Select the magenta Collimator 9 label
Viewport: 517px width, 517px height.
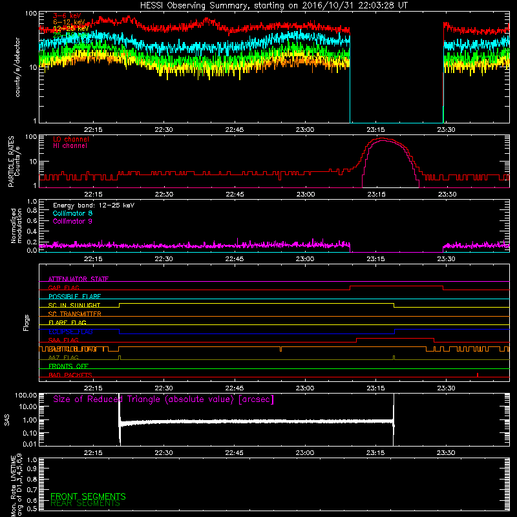72,221
